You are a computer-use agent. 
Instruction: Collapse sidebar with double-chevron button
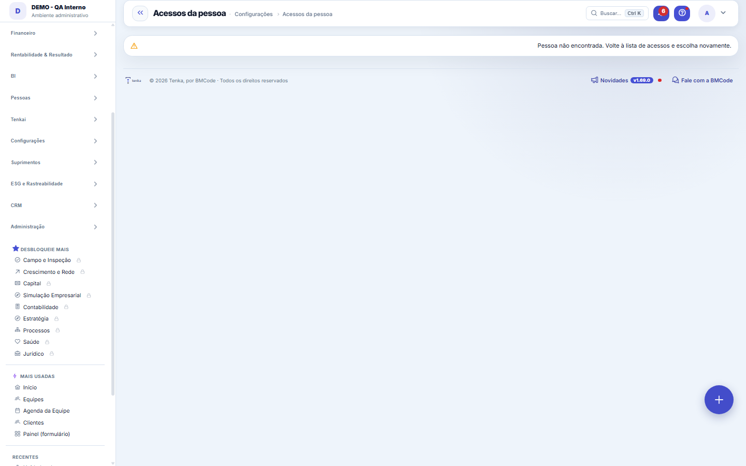(140, 13)
